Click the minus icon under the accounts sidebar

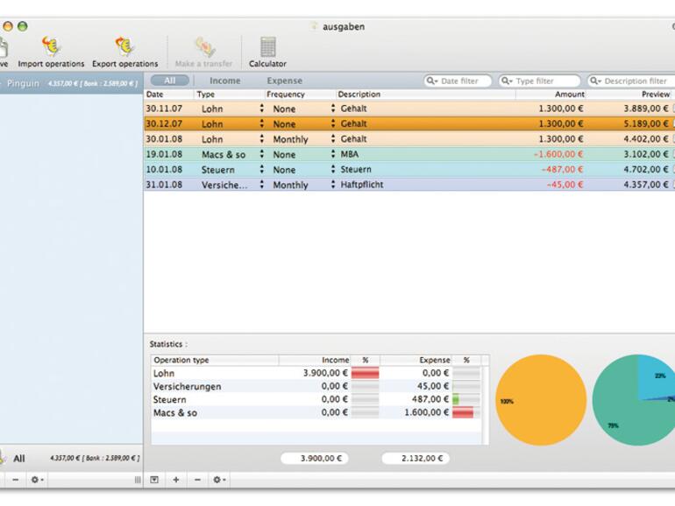(x=15, y=480)
